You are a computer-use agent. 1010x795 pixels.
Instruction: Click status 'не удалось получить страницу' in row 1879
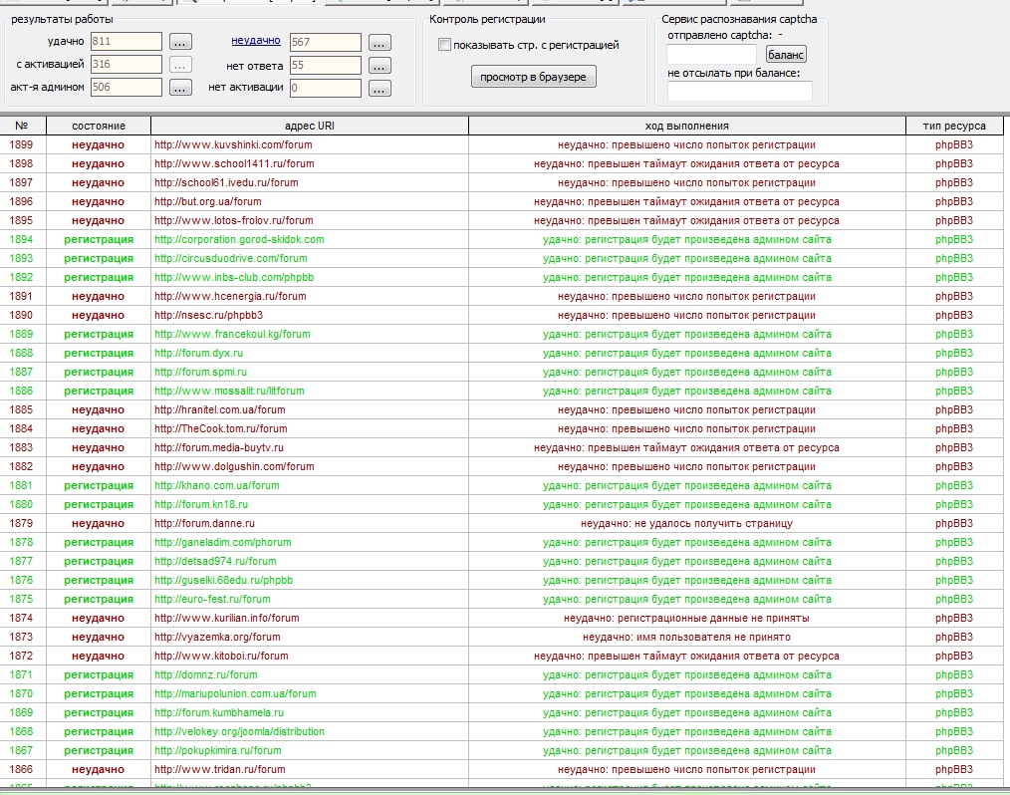[x=714, y=524]
